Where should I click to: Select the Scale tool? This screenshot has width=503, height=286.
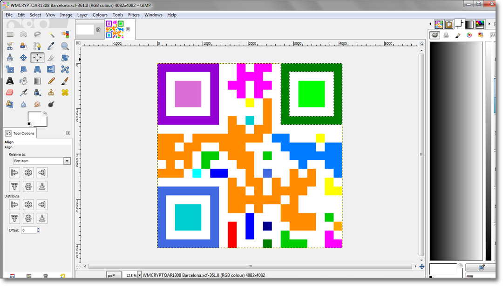(10, 69)
